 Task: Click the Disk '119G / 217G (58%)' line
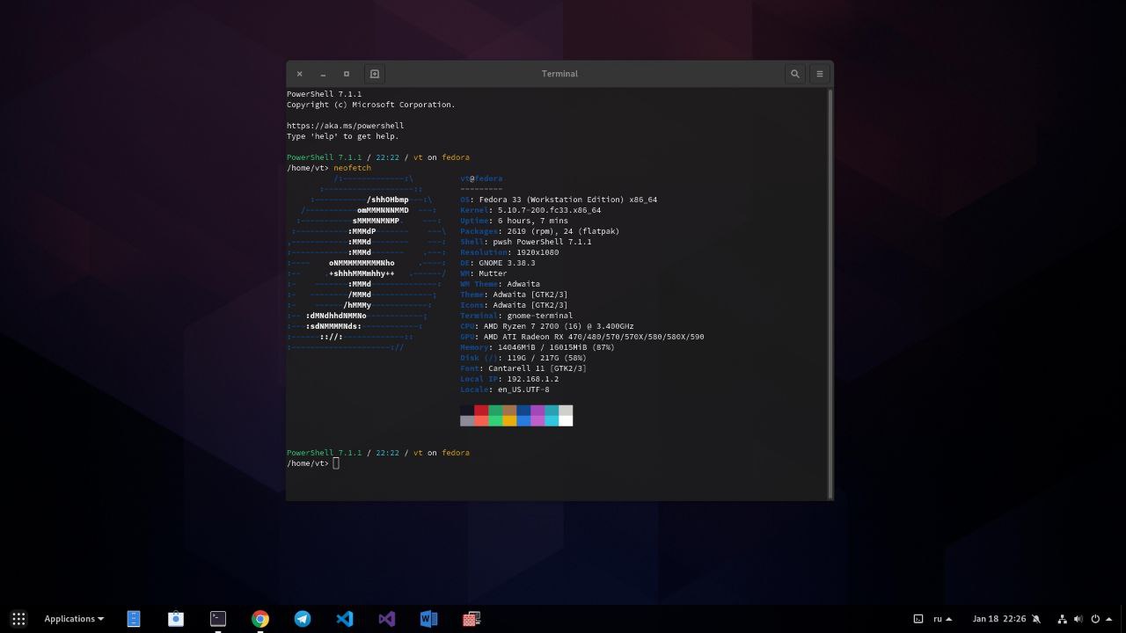tap(523, 358)
